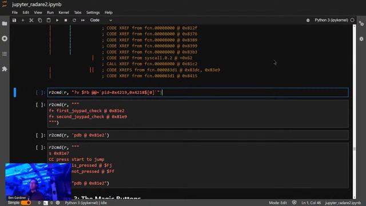Paste cell from clipboard
Screen dimensions: 366x206
(x=49, y=21)
